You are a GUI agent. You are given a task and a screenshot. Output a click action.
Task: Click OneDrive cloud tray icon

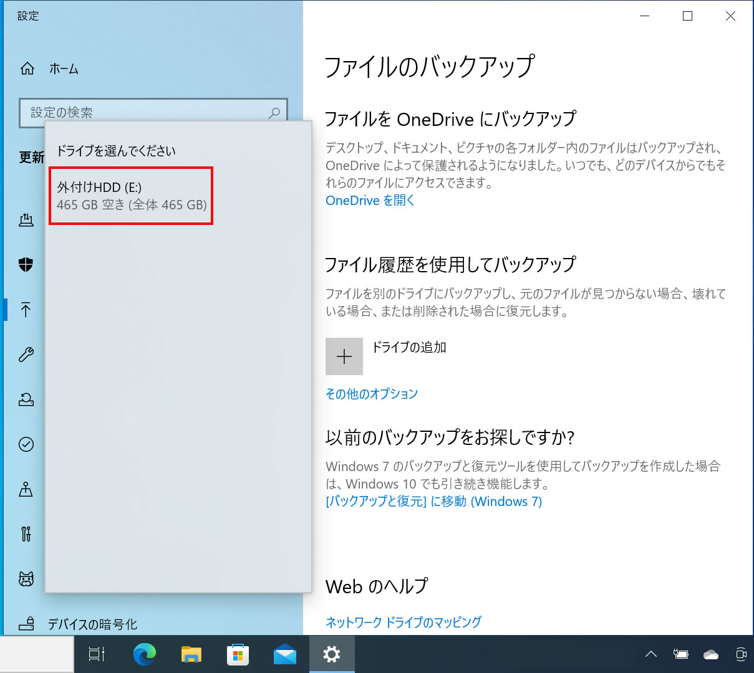tap(711, 654)
